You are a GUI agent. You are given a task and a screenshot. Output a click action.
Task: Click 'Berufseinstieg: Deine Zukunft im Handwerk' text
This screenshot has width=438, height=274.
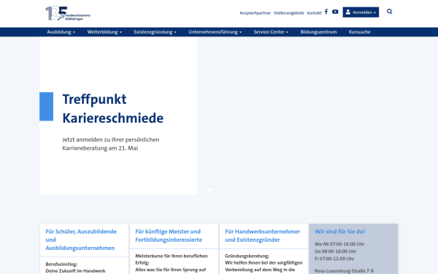75,267
